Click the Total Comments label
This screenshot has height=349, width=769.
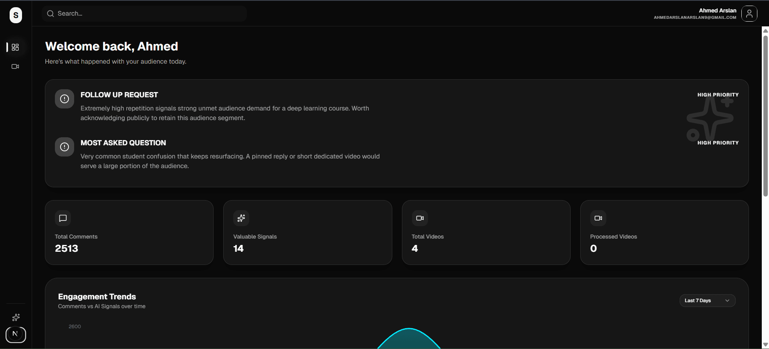tap(76, 237)
